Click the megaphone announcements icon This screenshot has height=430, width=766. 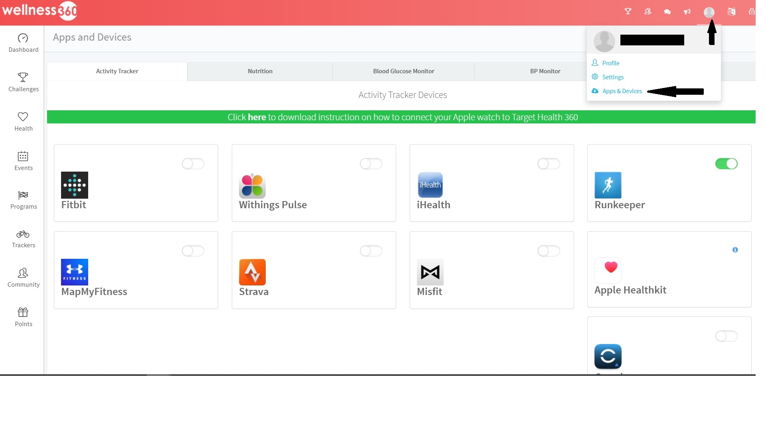click(687, 12)
